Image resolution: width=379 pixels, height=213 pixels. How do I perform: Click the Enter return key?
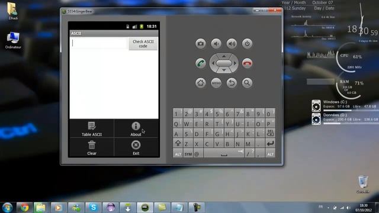tap(270, 144)
